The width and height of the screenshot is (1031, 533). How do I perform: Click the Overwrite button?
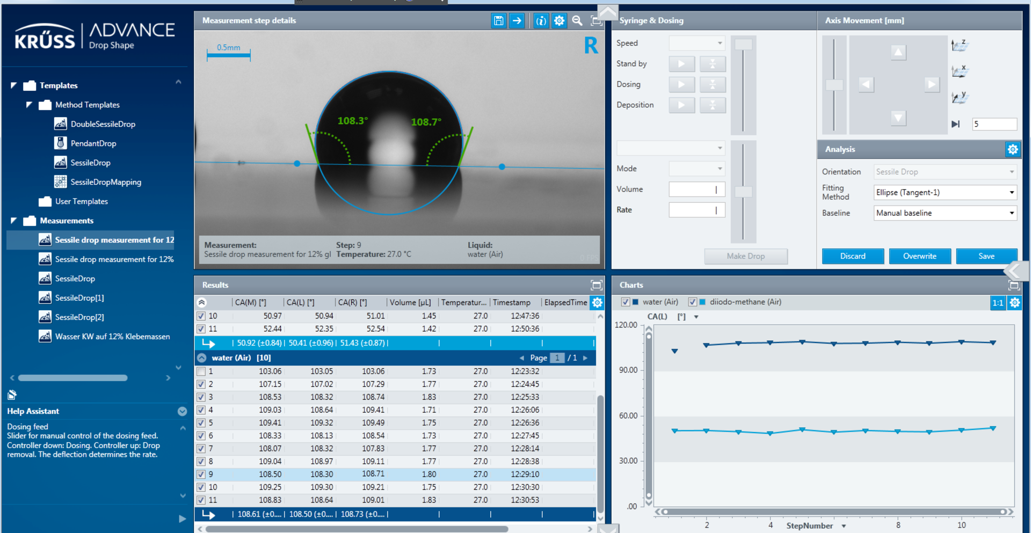(919, 256)
